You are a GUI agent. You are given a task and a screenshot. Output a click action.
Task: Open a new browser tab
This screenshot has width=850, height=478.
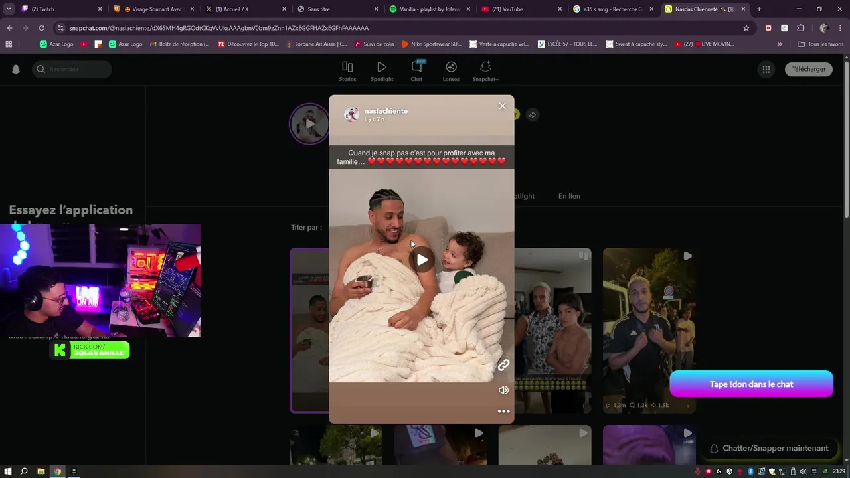point(759,9)
